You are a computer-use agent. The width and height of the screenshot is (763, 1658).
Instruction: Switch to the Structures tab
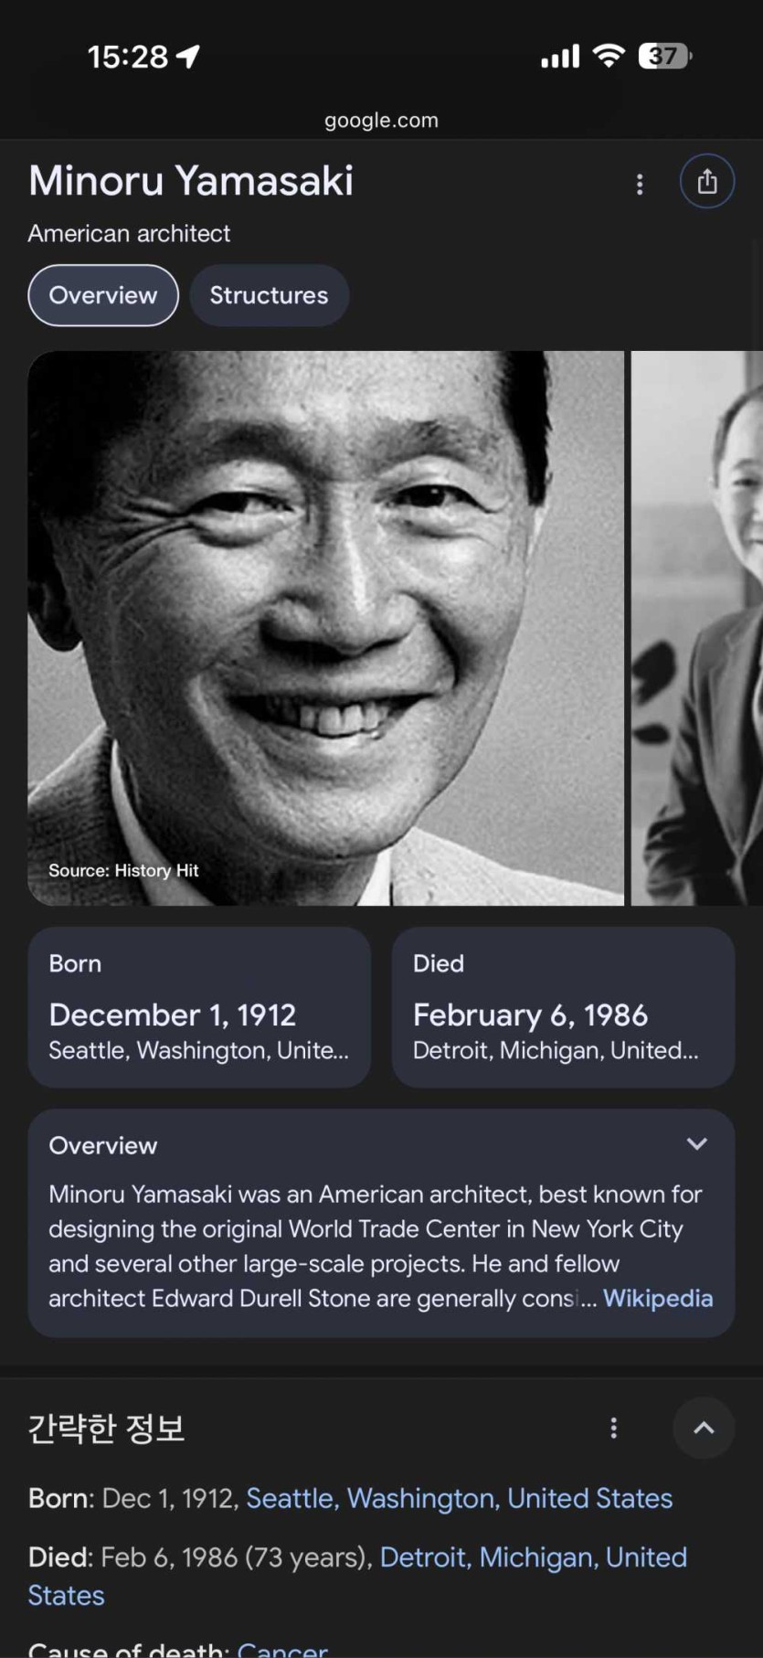tap(269, 295)
